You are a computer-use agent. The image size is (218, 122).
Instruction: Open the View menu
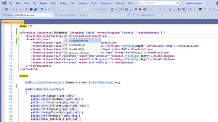point(27,3)
